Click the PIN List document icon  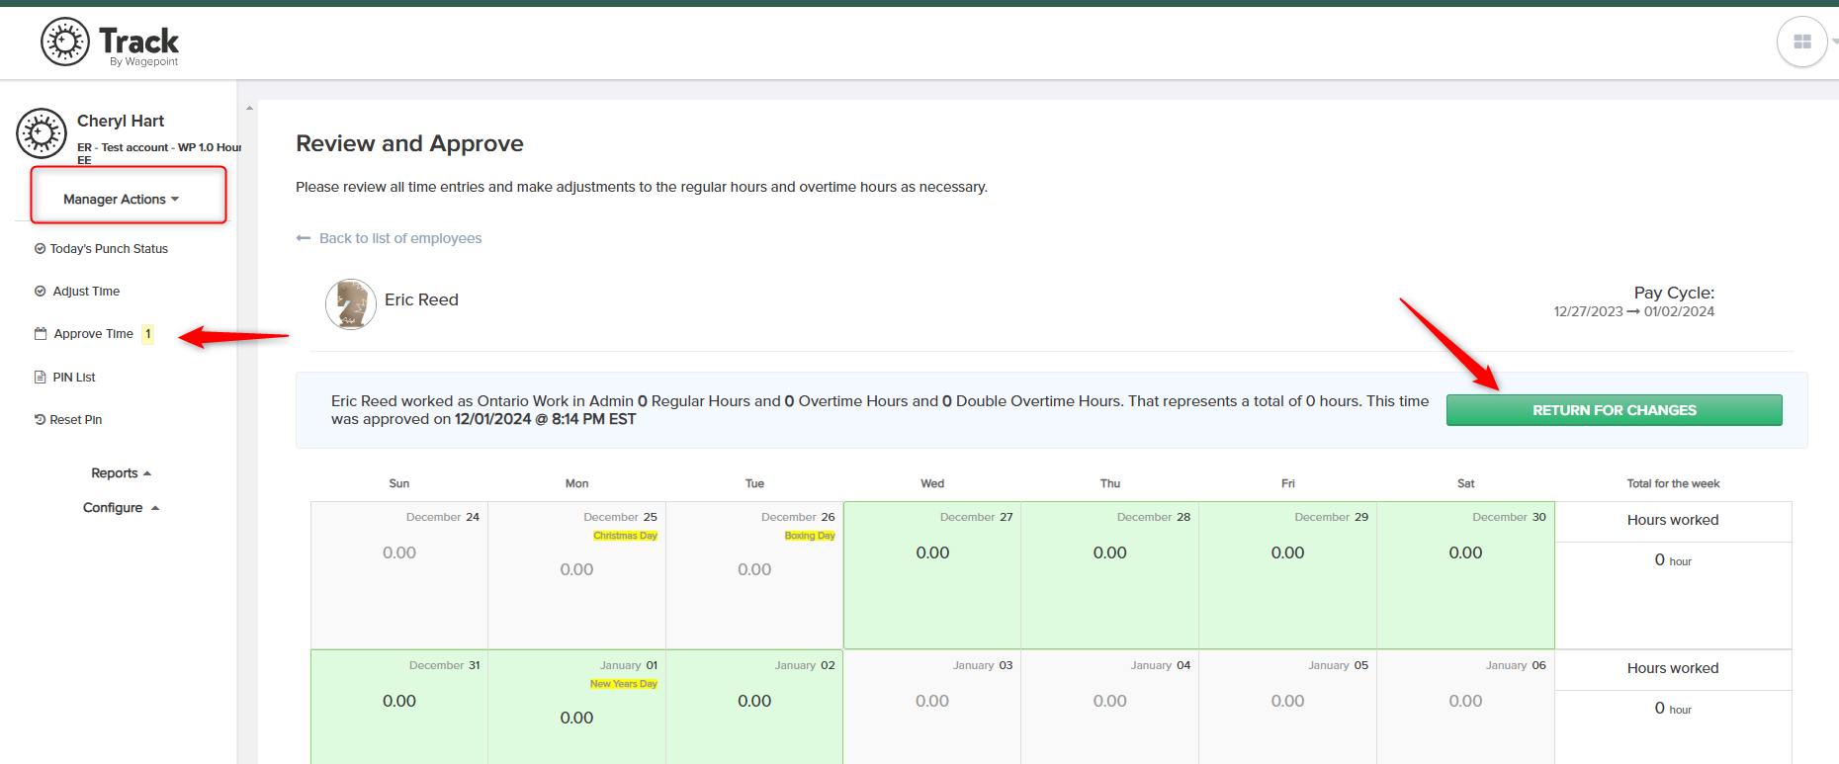[41, 378]
